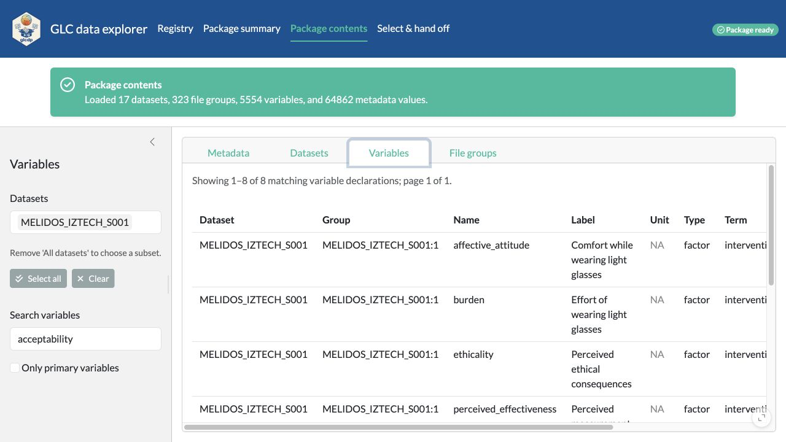
Task: Click the Clear button
Action: click(x=93, y=279)
